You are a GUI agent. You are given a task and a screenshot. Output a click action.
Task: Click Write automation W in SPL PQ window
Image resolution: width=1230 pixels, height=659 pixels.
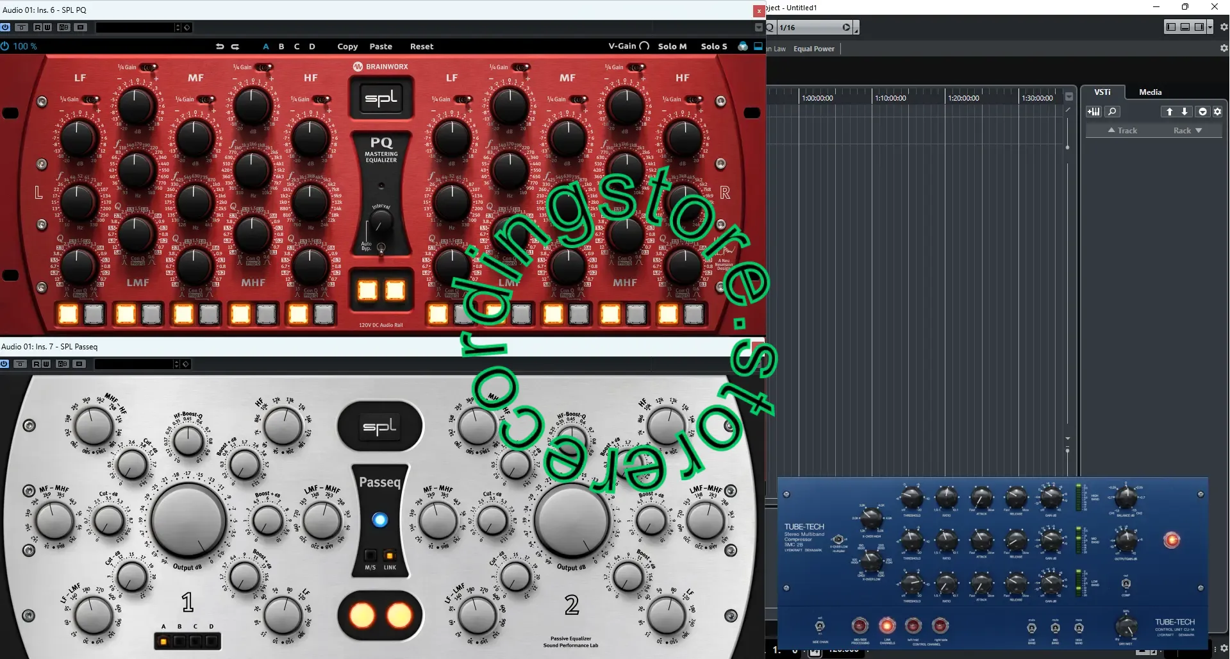point(47,28)
